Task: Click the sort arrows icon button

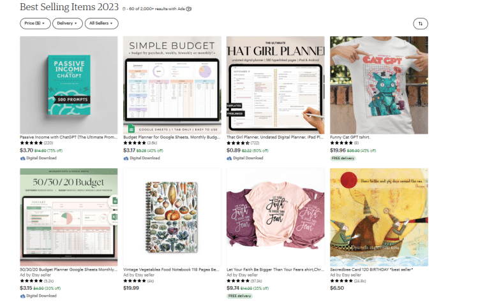Action: pos(421,24)
